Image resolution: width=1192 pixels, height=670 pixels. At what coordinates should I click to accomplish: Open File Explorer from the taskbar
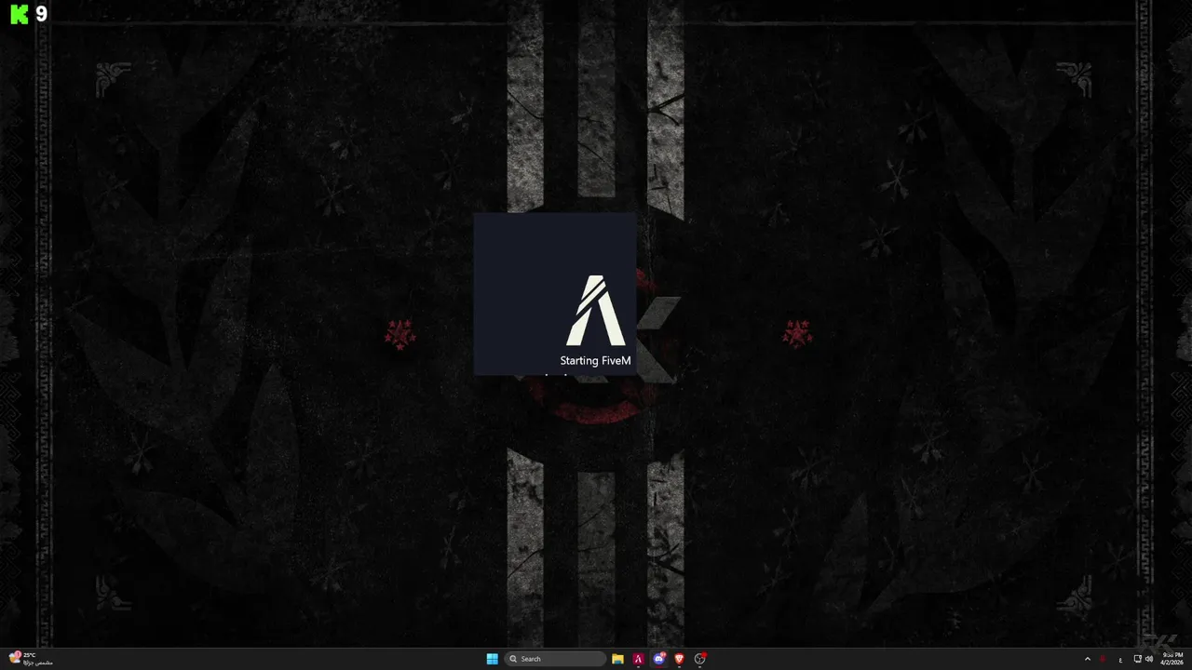coord(617,659)
